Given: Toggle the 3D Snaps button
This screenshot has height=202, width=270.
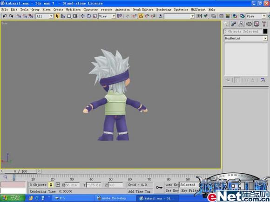Looking at the screenshot, I should click(x=135, y=16).
